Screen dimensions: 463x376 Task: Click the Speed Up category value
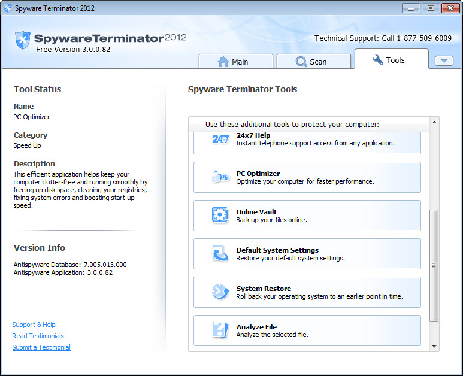point(27,145)
